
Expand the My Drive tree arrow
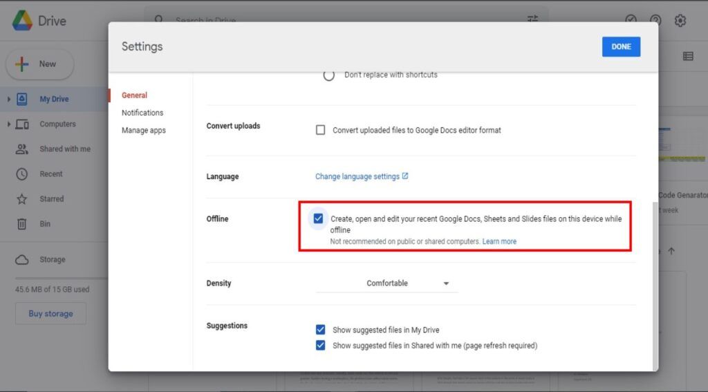(x=8, y=99)
